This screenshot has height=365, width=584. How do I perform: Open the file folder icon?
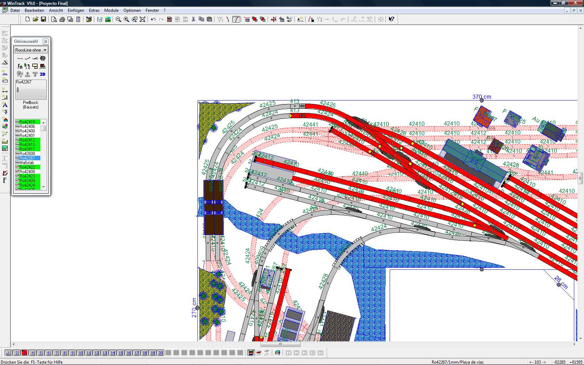tap(35, 19)
